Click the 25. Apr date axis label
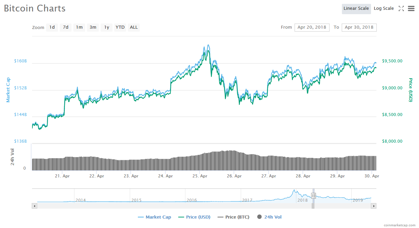Image resolution: width=419 pixels, height=228 pixels. [200, 176]
